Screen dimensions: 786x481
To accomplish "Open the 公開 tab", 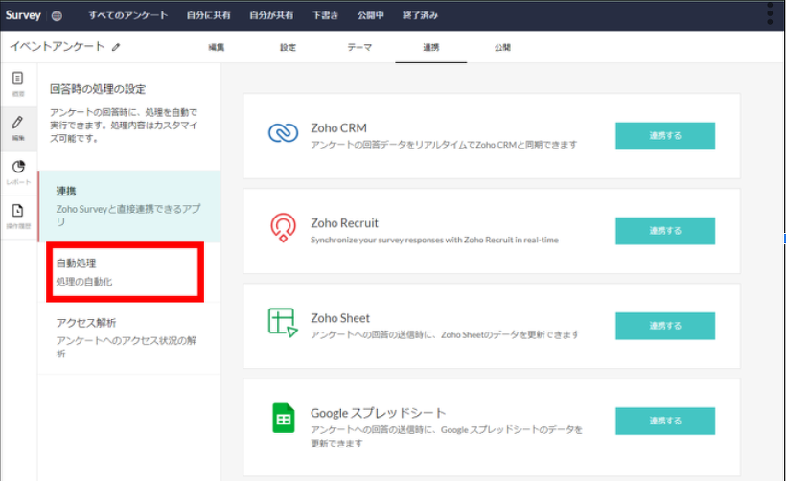I will click(x=502, y=47).
